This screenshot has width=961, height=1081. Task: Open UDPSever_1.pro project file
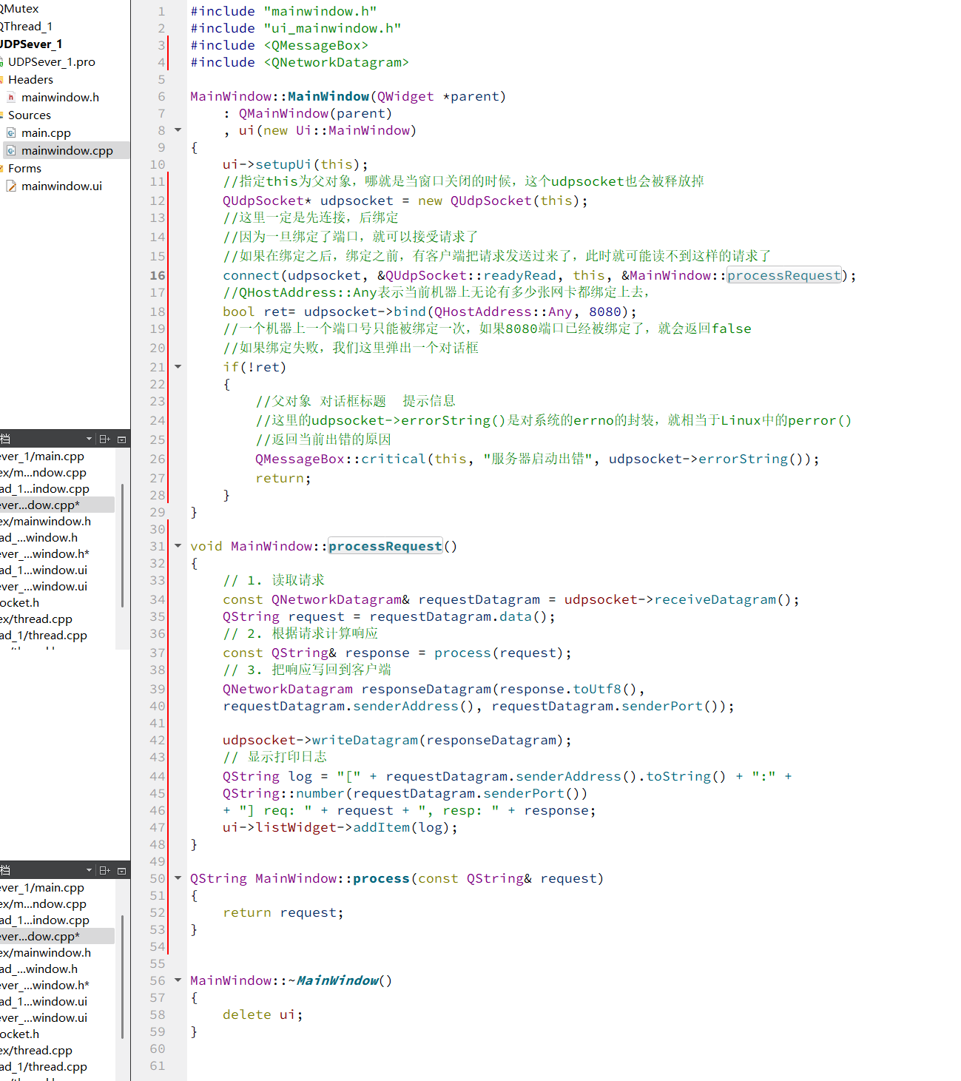[x=51, y=62]
